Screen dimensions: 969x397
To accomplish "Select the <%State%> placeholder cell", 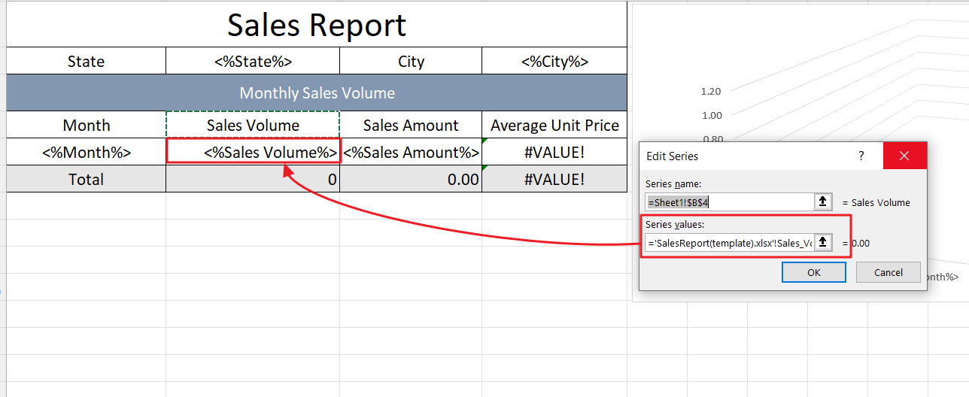I will (x=253, y=62).
